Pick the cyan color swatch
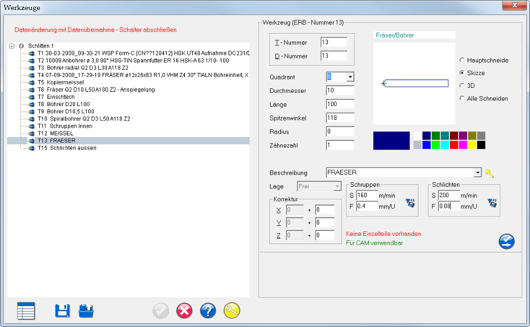Image resolution: width=530 pixels, height=327 pixels. click(445, 145)
